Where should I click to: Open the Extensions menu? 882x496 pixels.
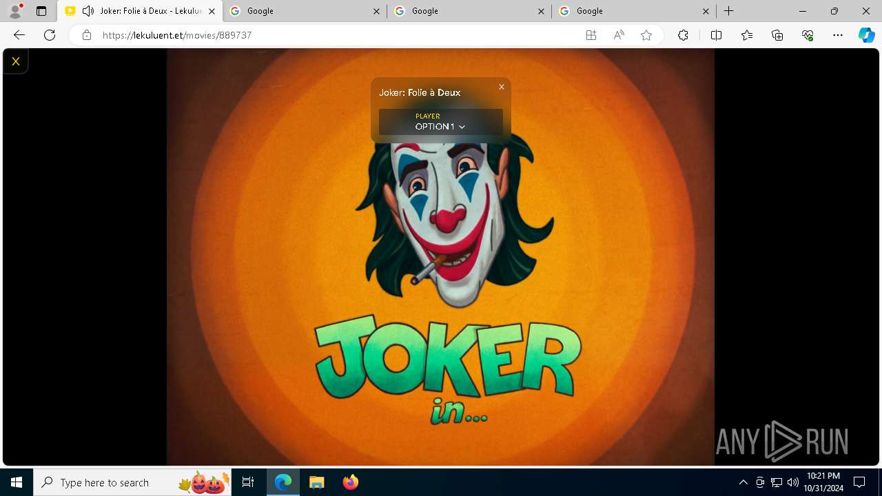(x=683, y=35)
